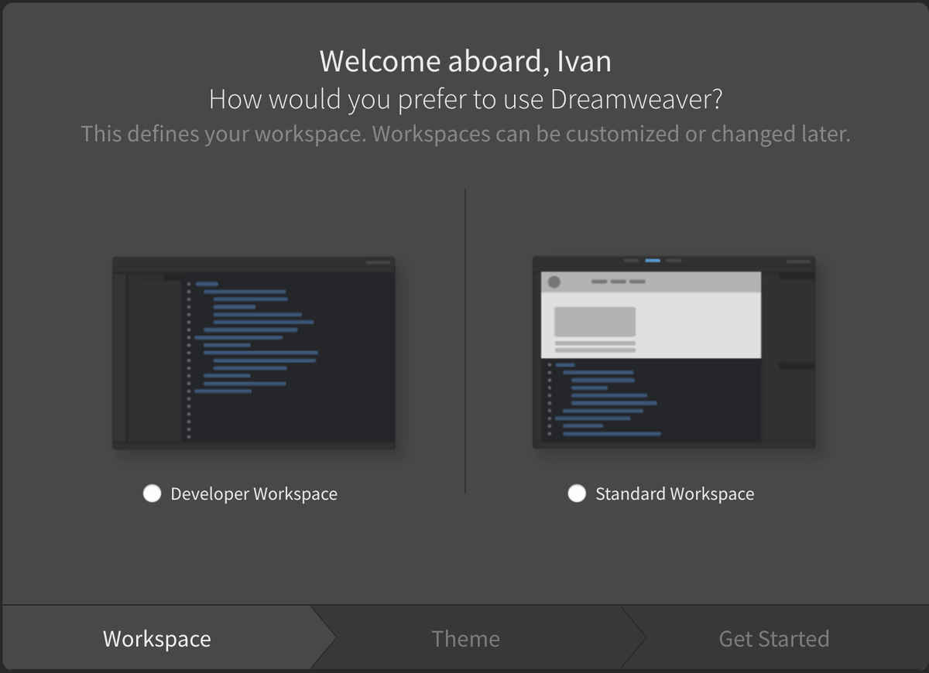Choose Developer Workspace by clicking its label
The height and width of the screenshot is (673, 929).
click(252, 494)
